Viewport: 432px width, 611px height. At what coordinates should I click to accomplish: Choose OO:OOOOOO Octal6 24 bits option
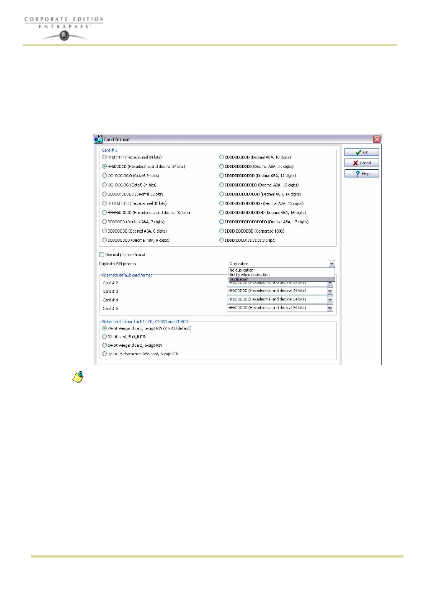click(105, 176)
